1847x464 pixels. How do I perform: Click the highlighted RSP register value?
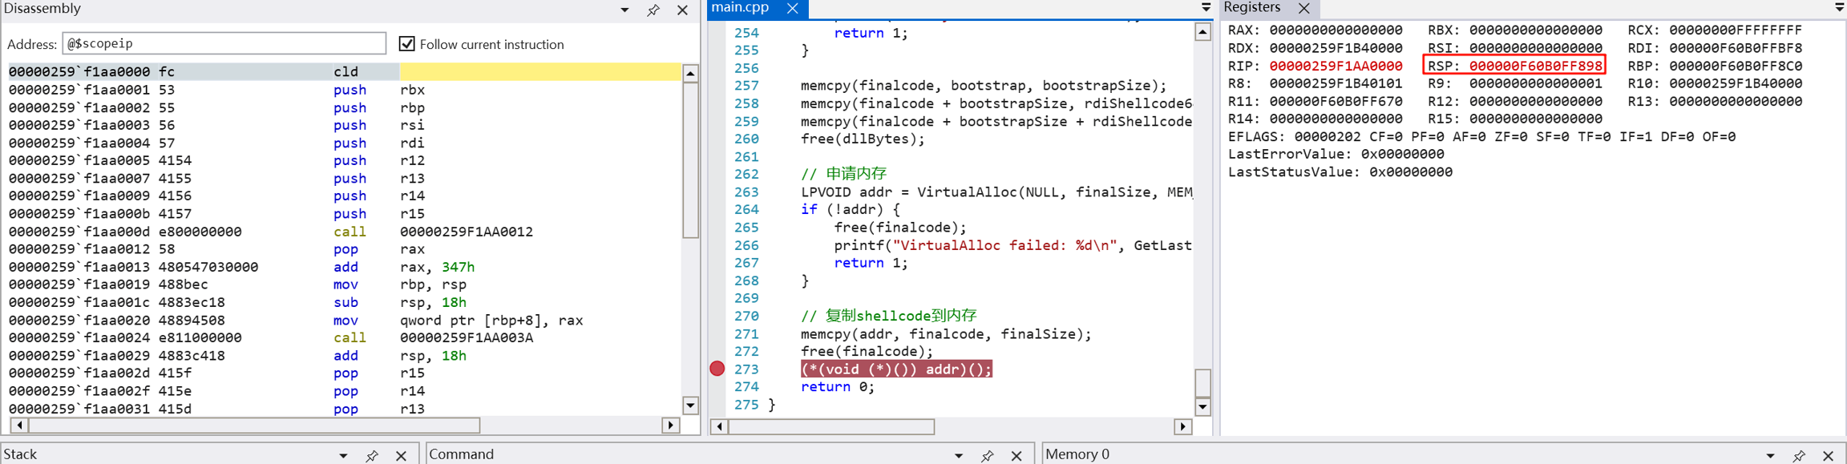point(1535,66)
